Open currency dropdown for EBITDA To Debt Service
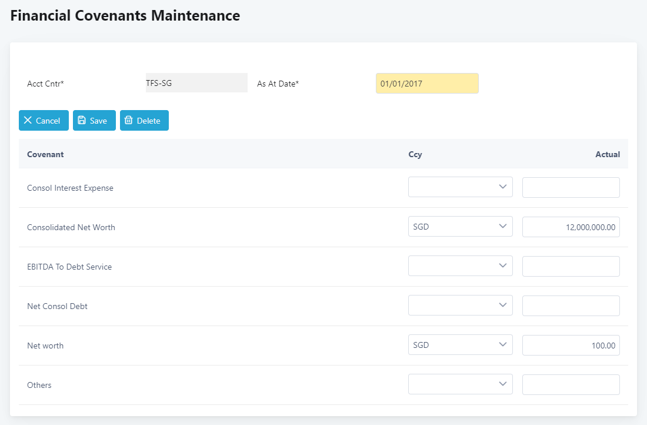 tap(460, 266)
